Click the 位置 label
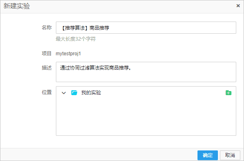This screenshot has width=244, height=161. [47, 92]
